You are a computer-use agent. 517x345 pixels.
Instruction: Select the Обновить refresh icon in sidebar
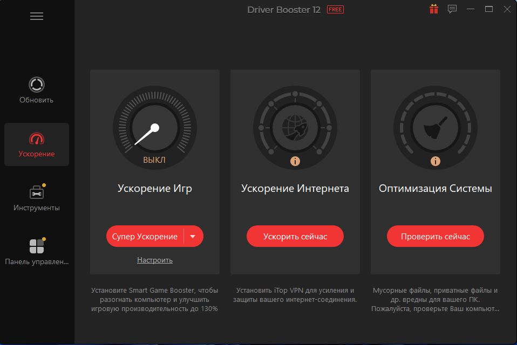point(36,85)
